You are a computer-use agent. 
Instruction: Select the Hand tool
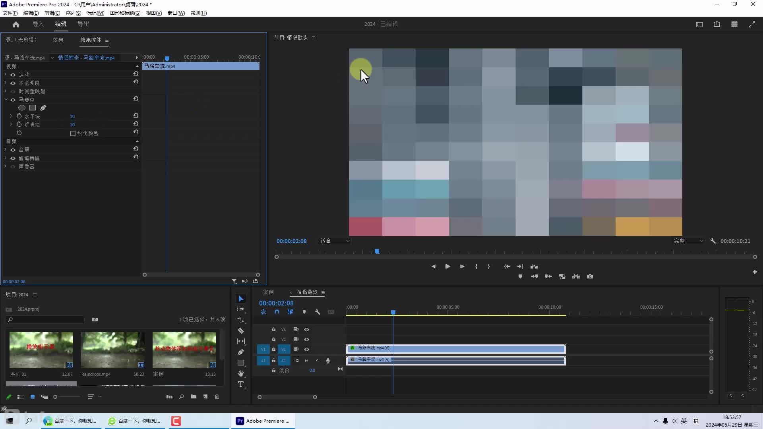[x=241, y=373]
